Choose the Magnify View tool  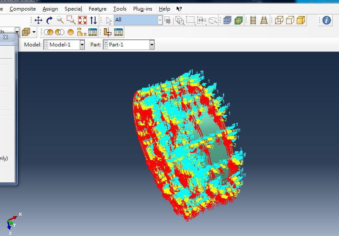tap(60, 20)
